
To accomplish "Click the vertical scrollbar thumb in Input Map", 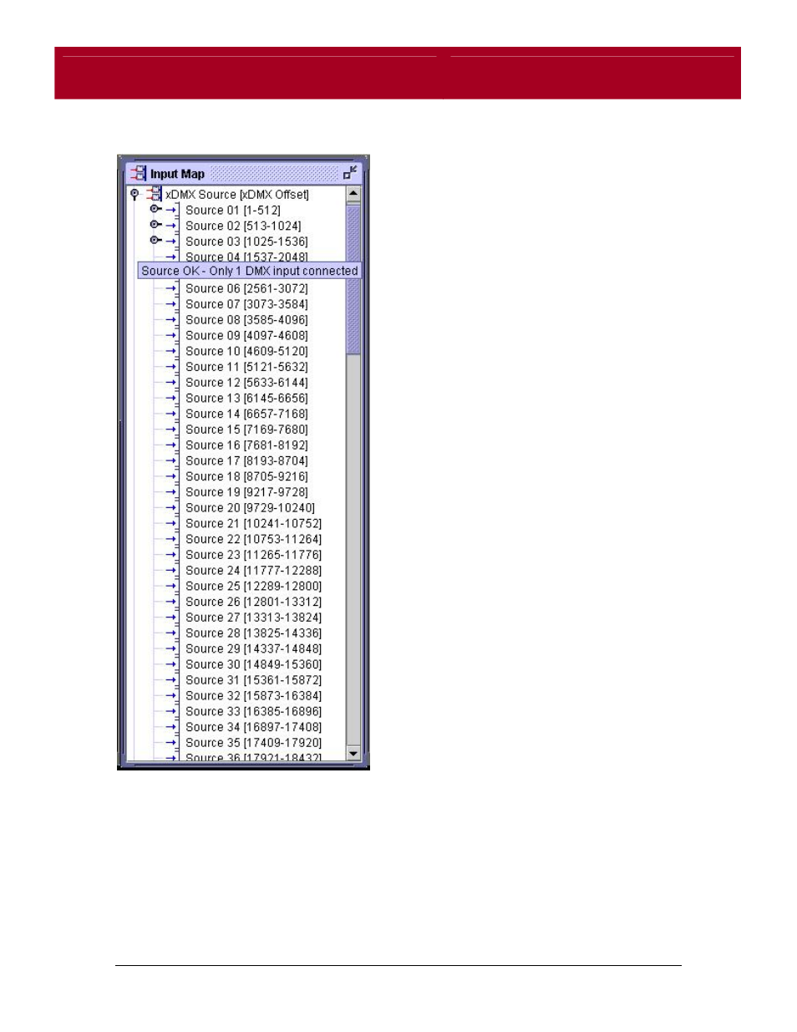I will click(x=353, y=279).
